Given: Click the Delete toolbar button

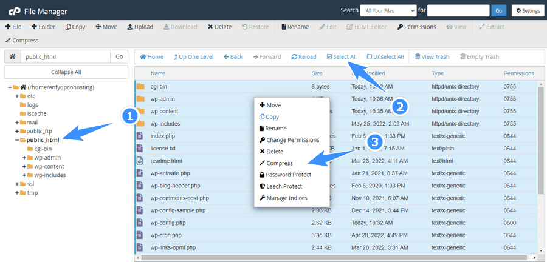Looking at the screenshot, I should point(220,27).
